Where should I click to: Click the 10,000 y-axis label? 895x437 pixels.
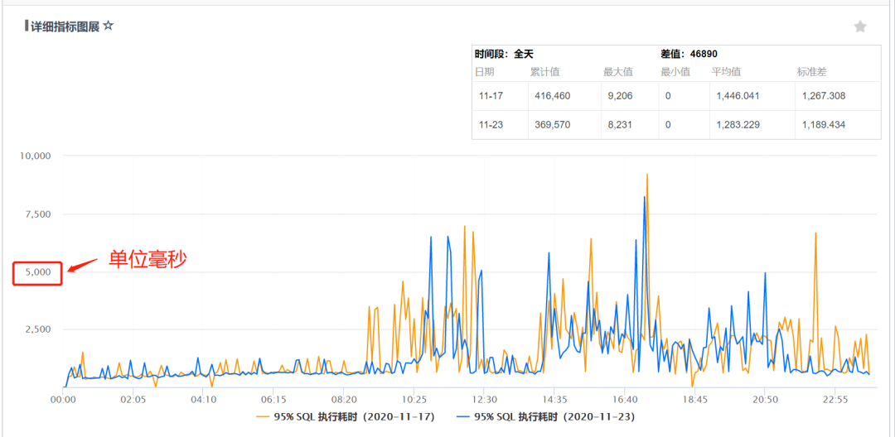pyautogui.click(x=36, y=156)
